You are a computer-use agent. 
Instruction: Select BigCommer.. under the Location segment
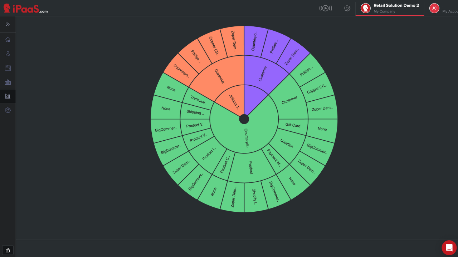pyautogui.click(x=317, y=149)
